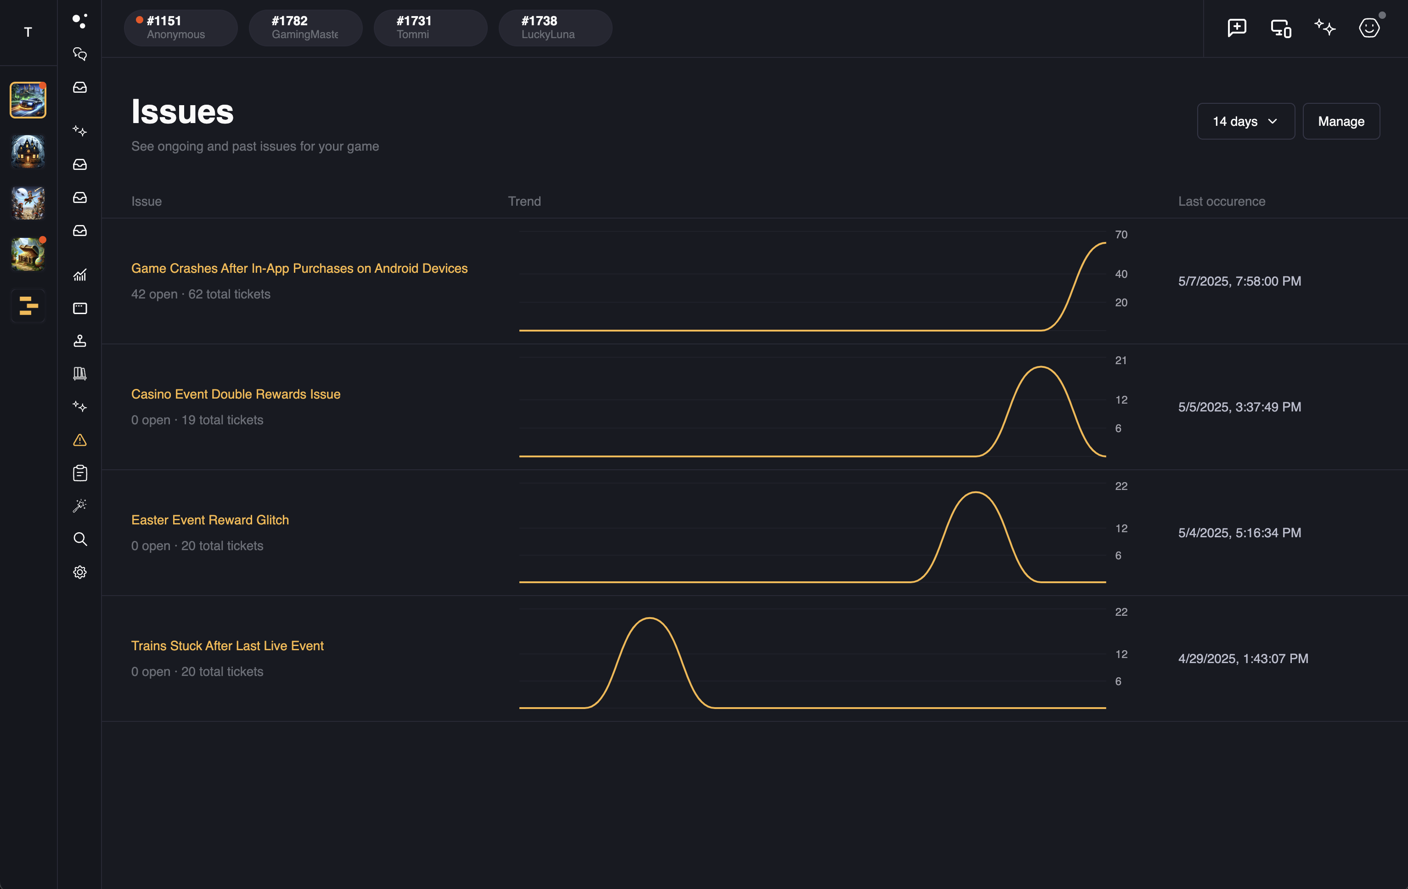This screenshot has width=1408, height=889.
Task: Select the sparkles AI icon in sidebar
Action: pyautogui.click(x=80, y=131)
